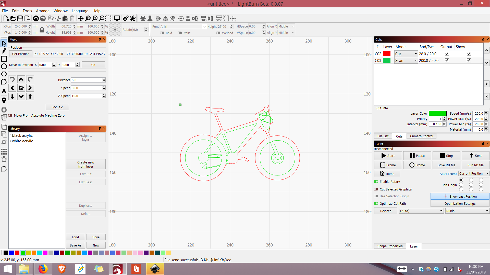This screenshot has height=275, width=490.
Task: Select the Rectangle drawing tool
Action: 4,59
